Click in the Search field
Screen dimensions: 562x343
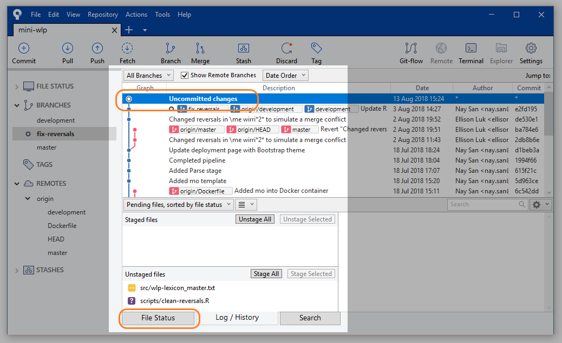482,204
